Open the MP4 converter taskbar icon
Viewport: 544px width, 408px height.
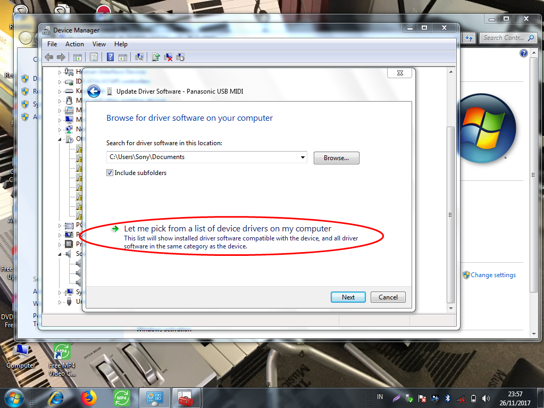(x=122, y=398)
